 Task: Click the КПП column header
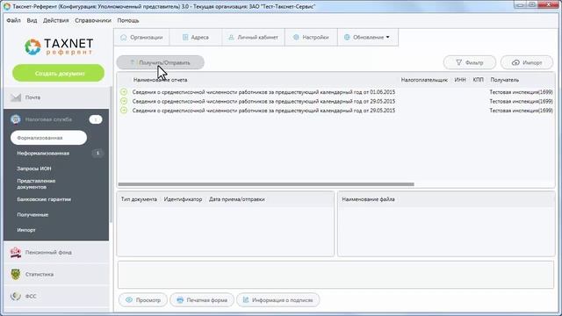(x=478, y=80)
